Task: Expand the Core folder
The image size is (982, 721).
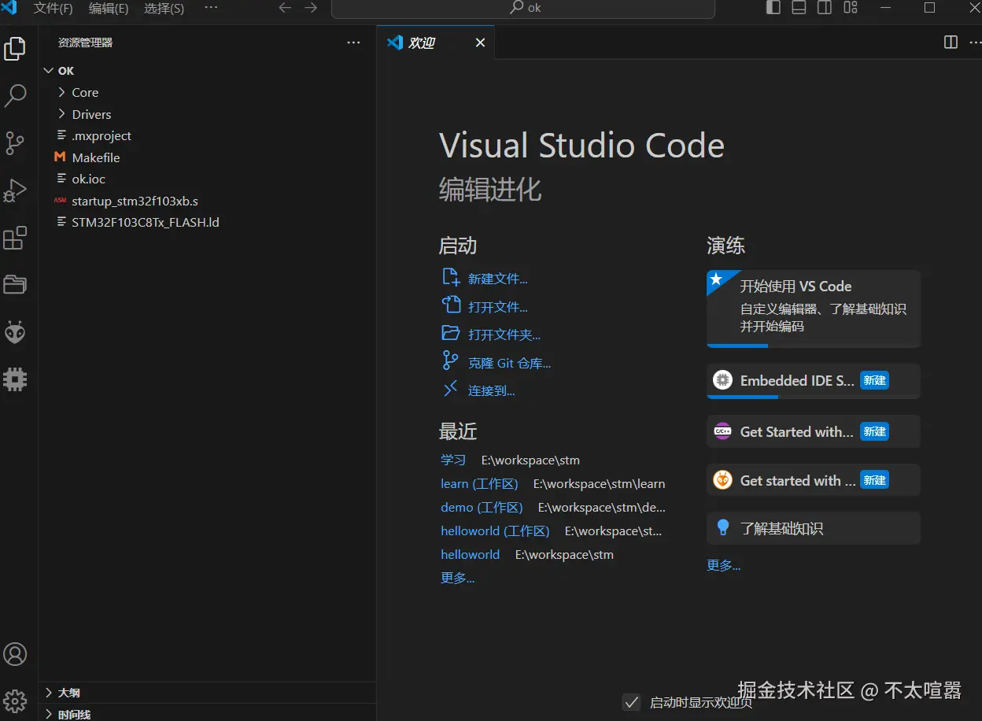Action: pyautogui.click(x=85, y=93)
